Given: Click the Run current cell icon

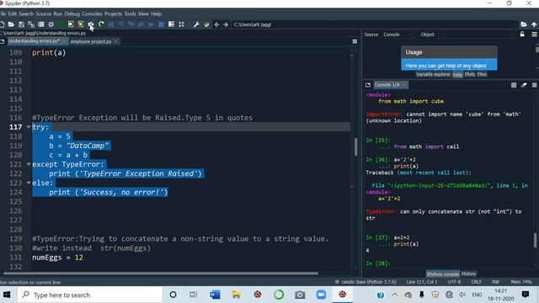Looking at the screenshot, I should click(x=71, y=24).
